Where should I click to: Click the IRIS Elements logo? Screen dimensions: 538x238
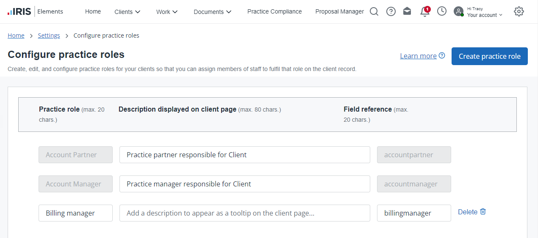point(36,11)
